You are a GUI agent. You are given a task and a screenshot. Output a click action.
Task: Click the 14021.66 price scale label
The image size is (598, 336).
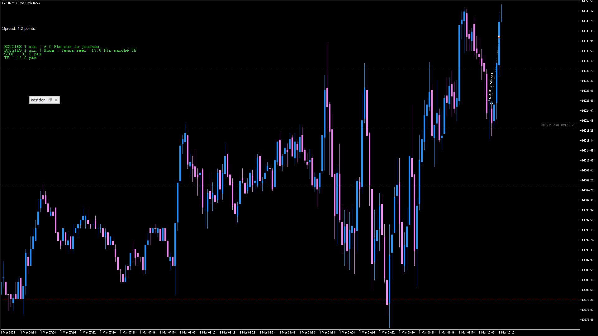click(x=587, y=120)
